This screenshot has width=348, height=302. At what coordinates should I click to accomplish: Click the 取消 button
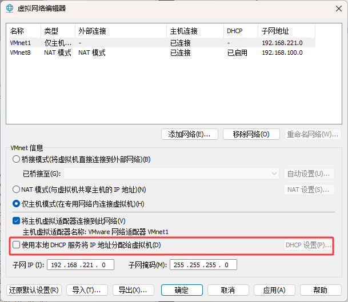pos(228,290)
